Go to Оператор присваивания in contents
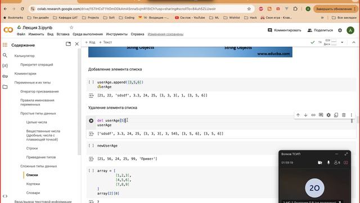 point(39,91)
